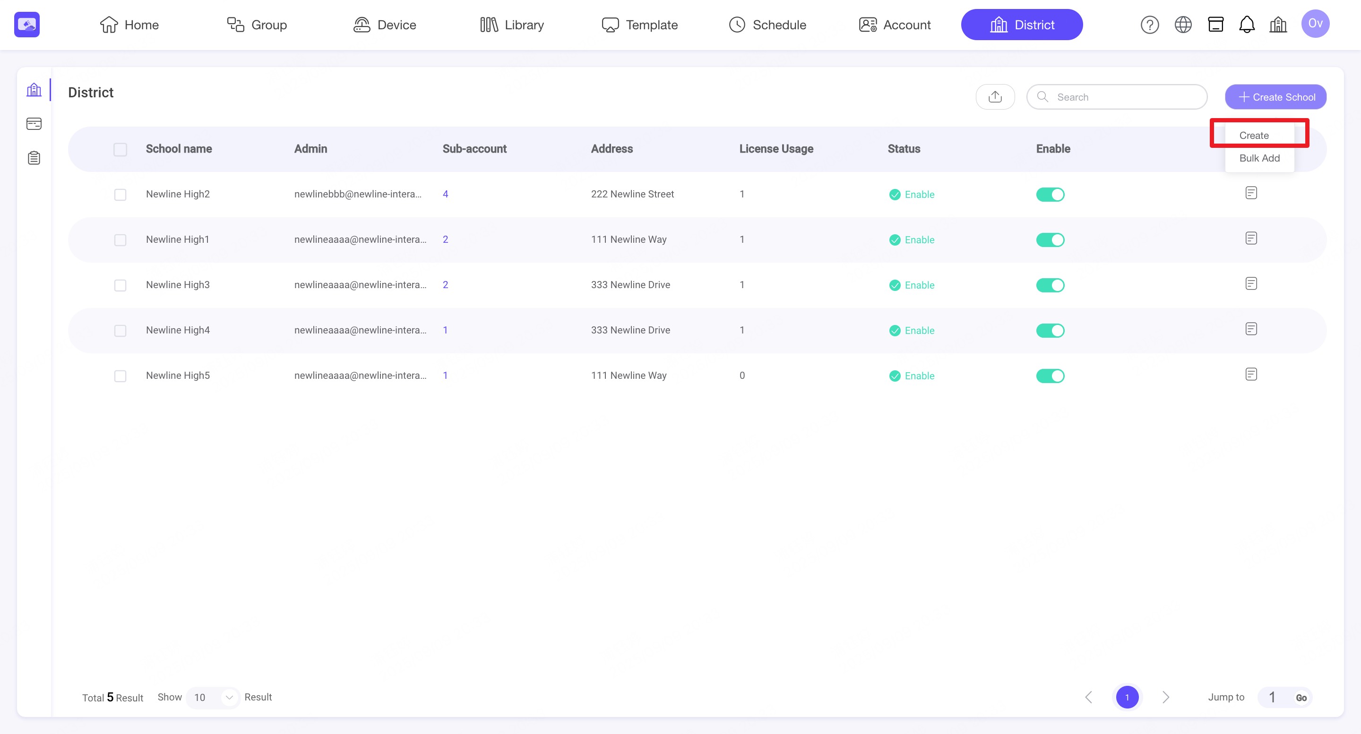Select the clipboard icon in left sidebar

click(x=34, y=158)
